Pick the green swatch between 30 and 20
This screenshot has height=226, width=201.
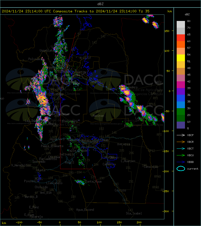[181, 111]
